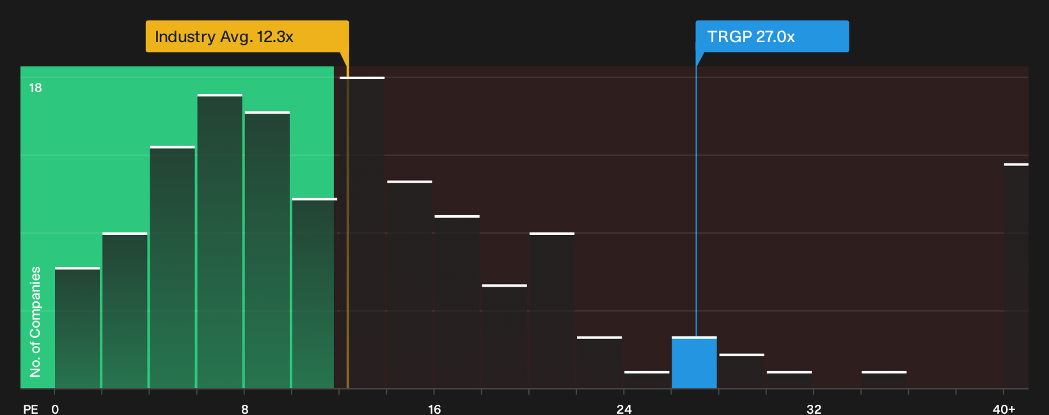Click the 0 tick label on PE axis
This screenshot has height=415, width=1049.
(55, 409)
